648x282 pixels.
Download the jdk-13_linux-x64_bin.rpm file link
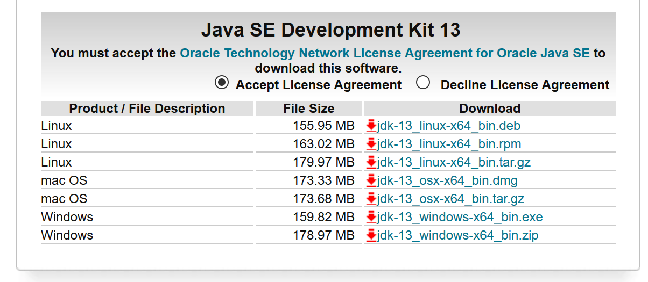449,144
